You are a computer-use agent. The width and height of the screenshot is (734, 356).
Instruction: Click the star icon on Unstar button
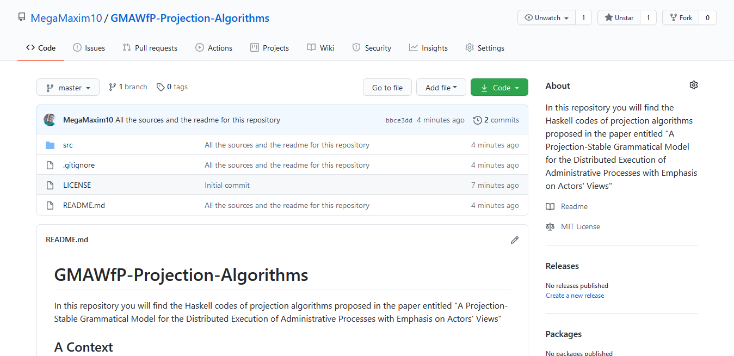[x=608, y=17]
